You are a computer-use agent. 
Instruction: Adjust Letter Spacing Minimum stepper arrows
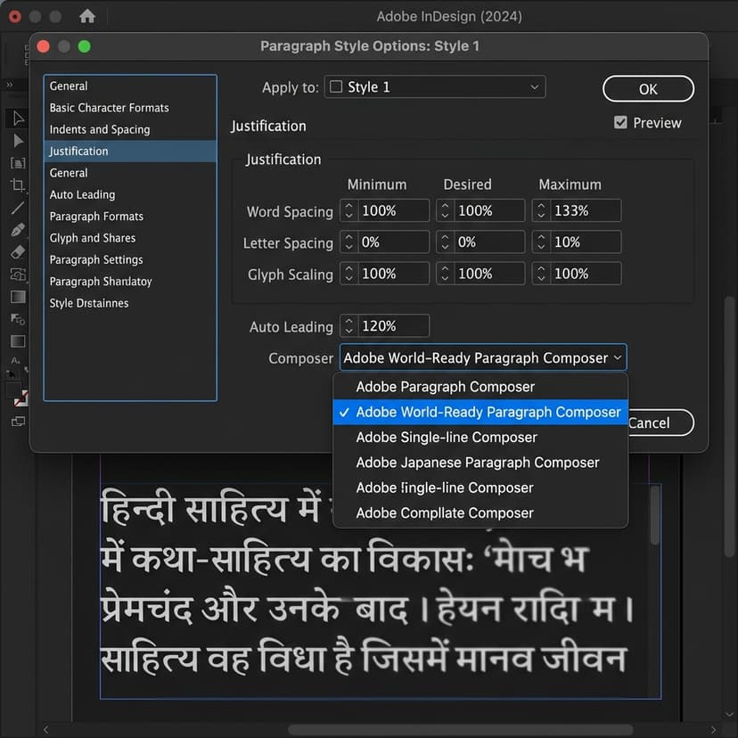click(x=348, y=242)
